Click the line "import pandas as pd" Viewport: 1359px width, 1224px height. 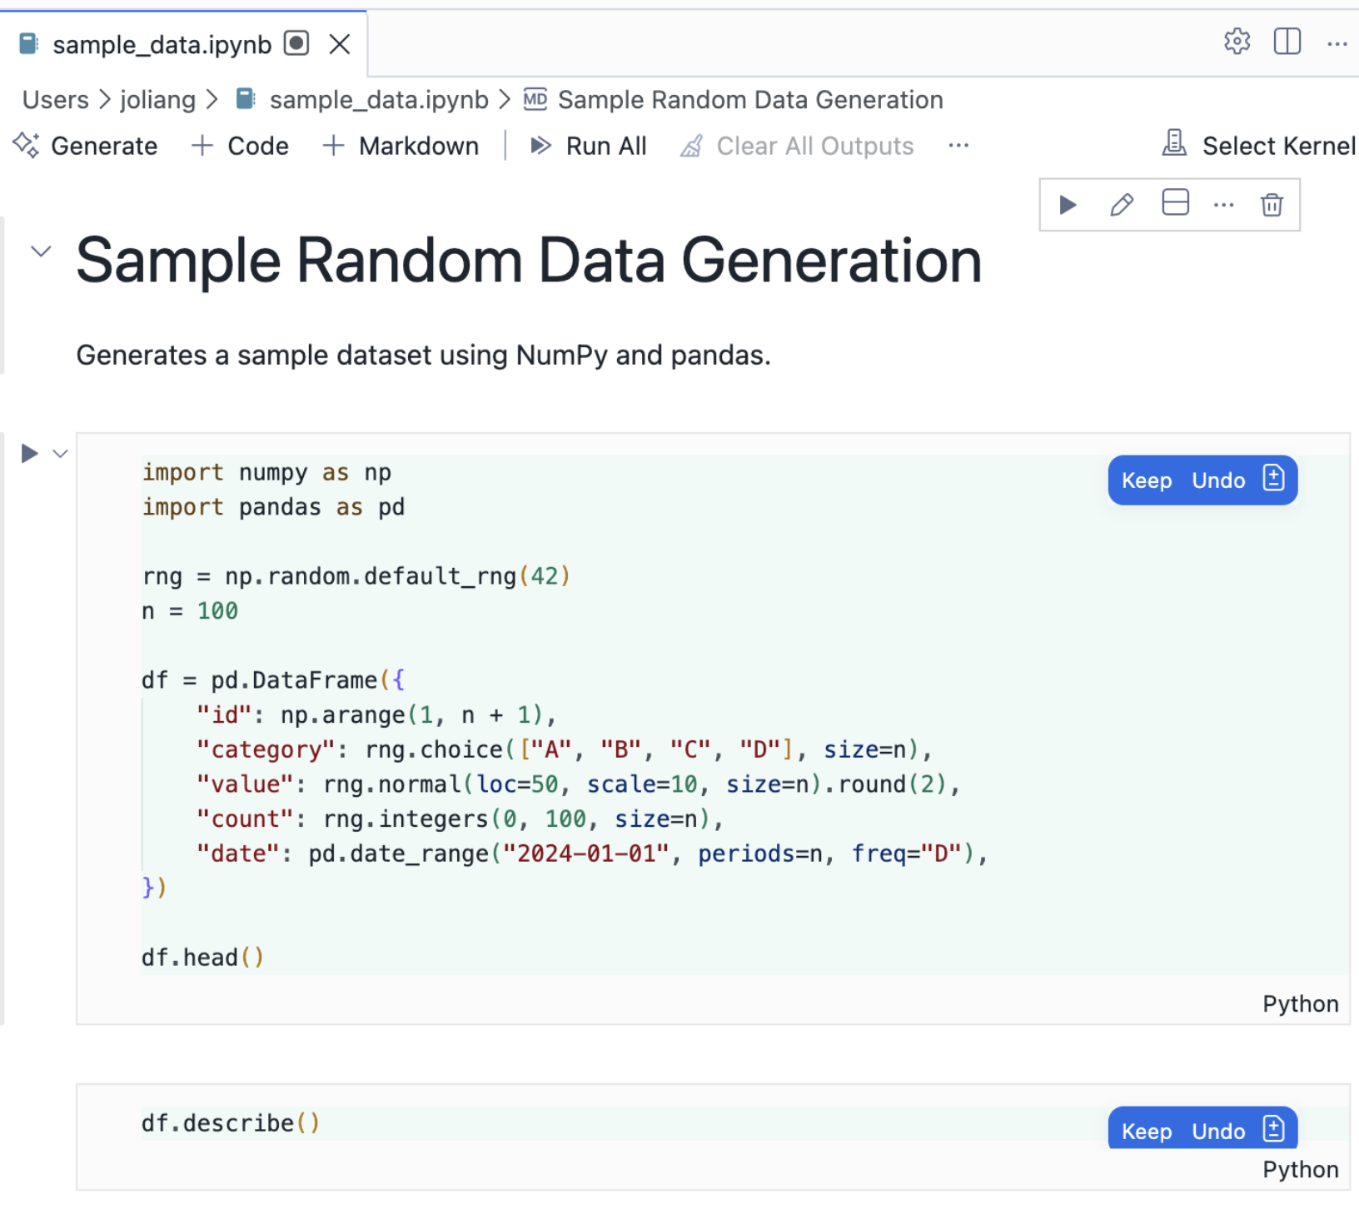coord(273,507)
